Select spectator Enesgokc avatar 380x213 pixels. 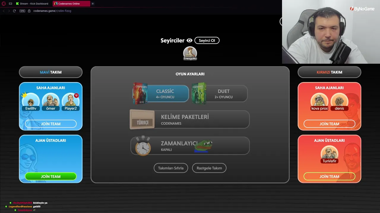click(x=190, y=53)
